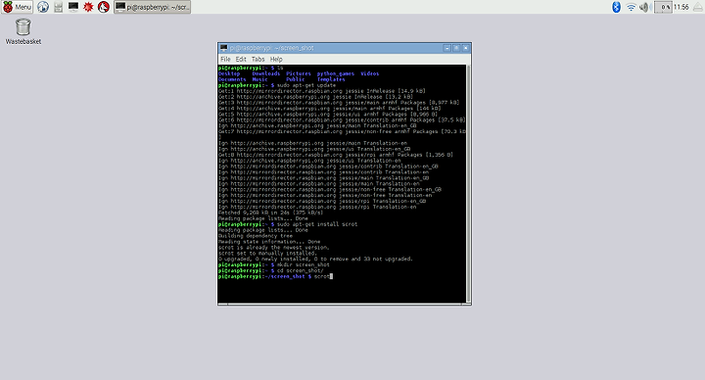Open the Bluetooth tray icon

[x=617, y=7]
